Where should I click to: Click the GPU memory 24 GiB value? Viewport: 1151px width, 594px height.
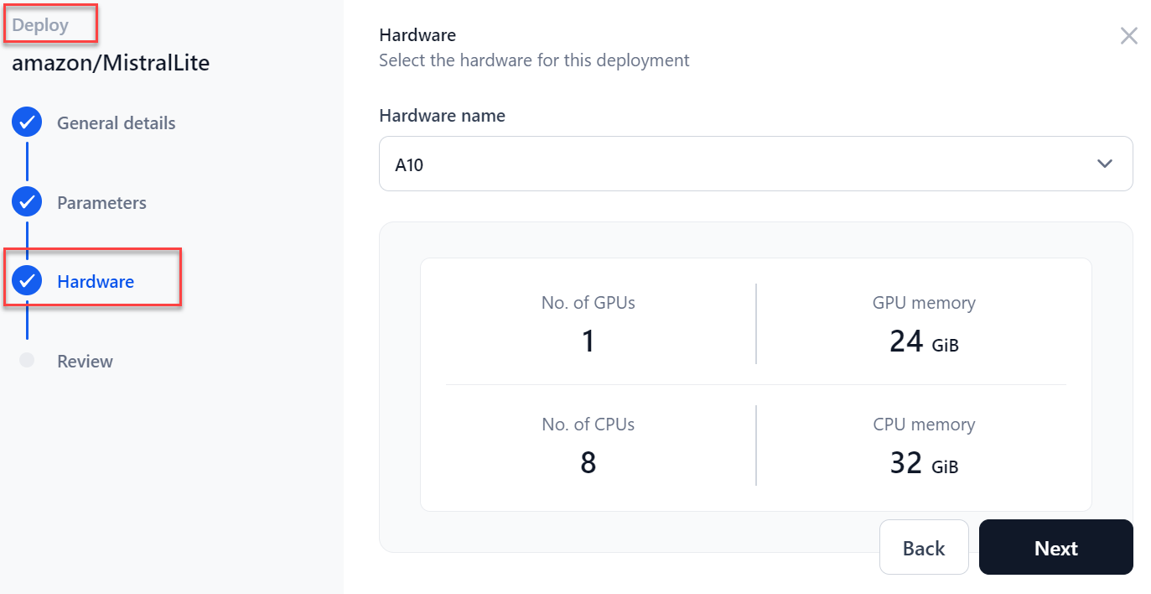923,341
